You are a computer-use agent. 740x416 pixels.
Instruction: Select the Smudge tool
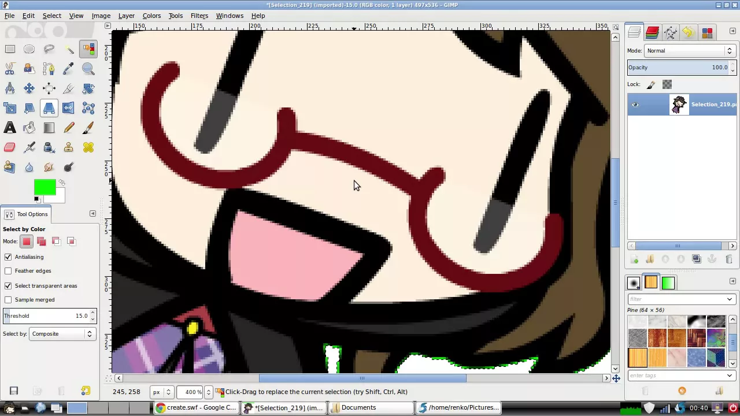(x=49, y=167)
